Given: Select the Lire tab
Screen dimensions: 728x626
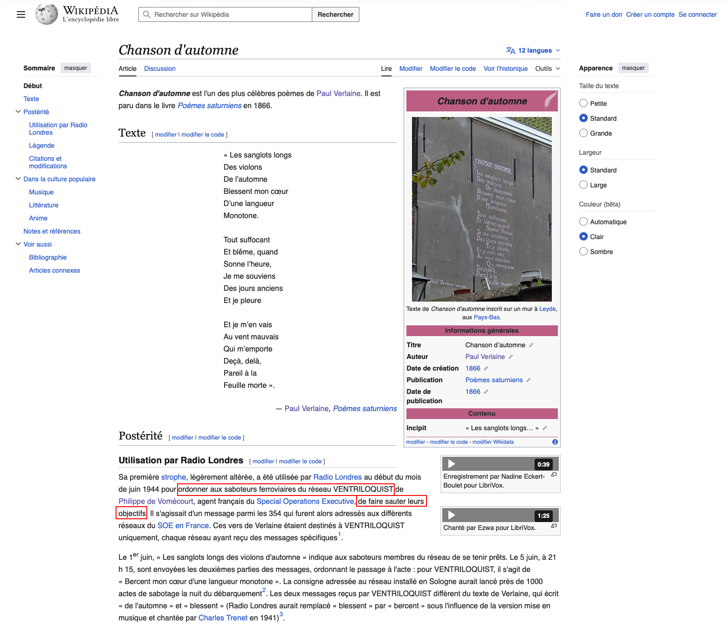Looking at the screenshot, I should pyautogui.click(x=386, y=69).
